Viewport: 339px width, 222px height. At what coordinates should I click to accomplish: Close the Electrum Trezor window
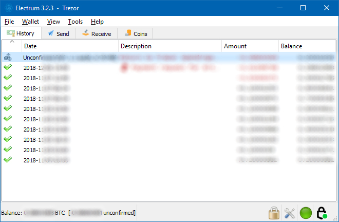coord(327,8)
